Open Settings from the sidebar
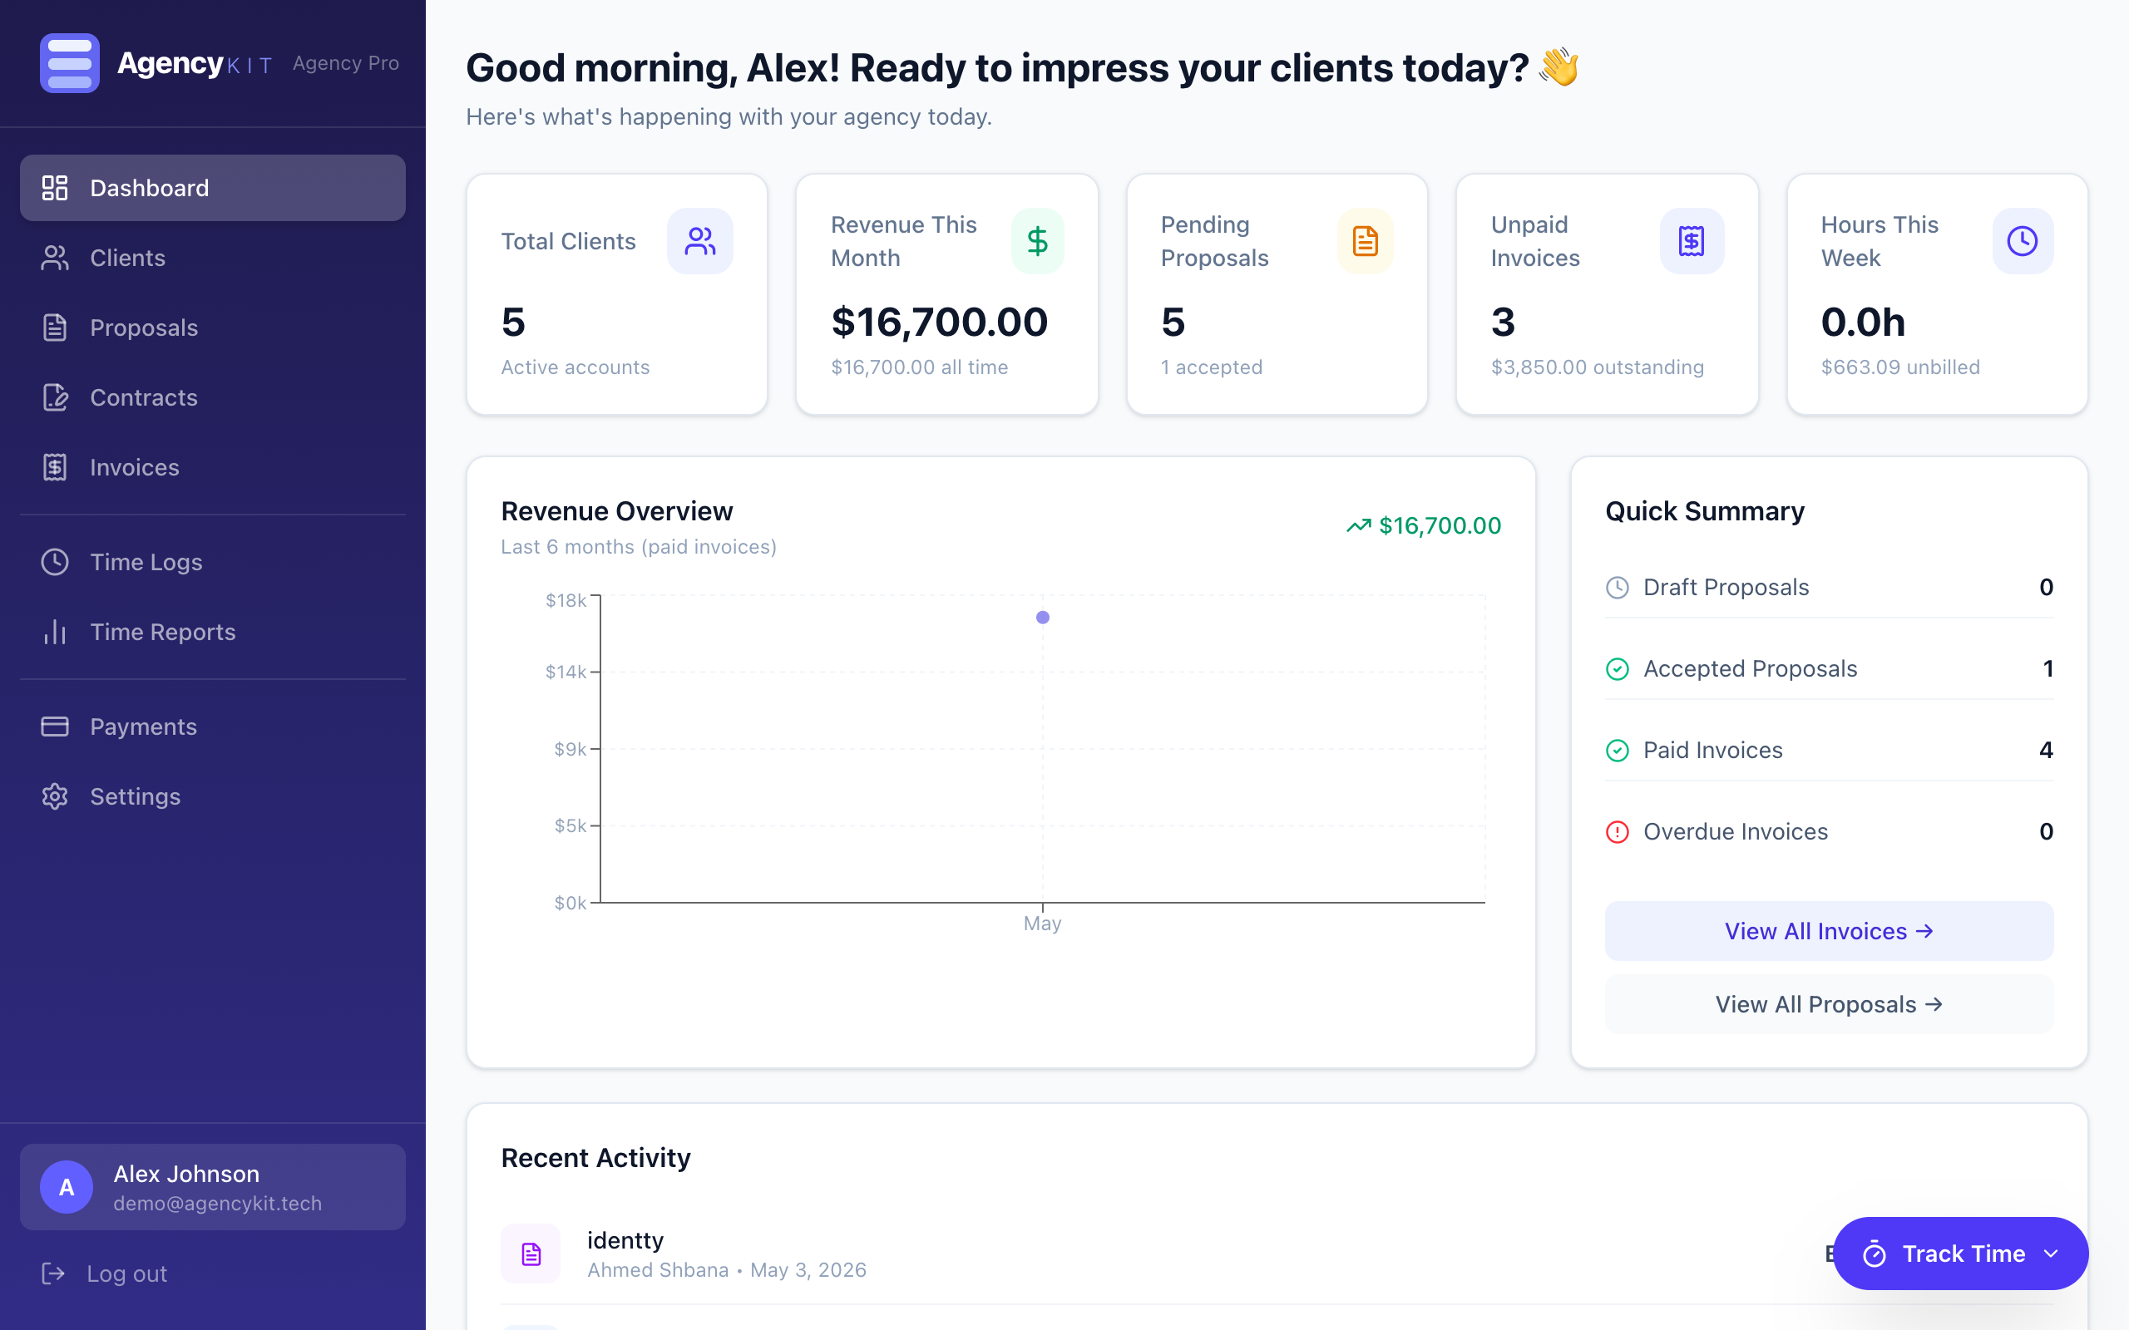Screen dimensions: 2129x1330 (x=212, y=796)
